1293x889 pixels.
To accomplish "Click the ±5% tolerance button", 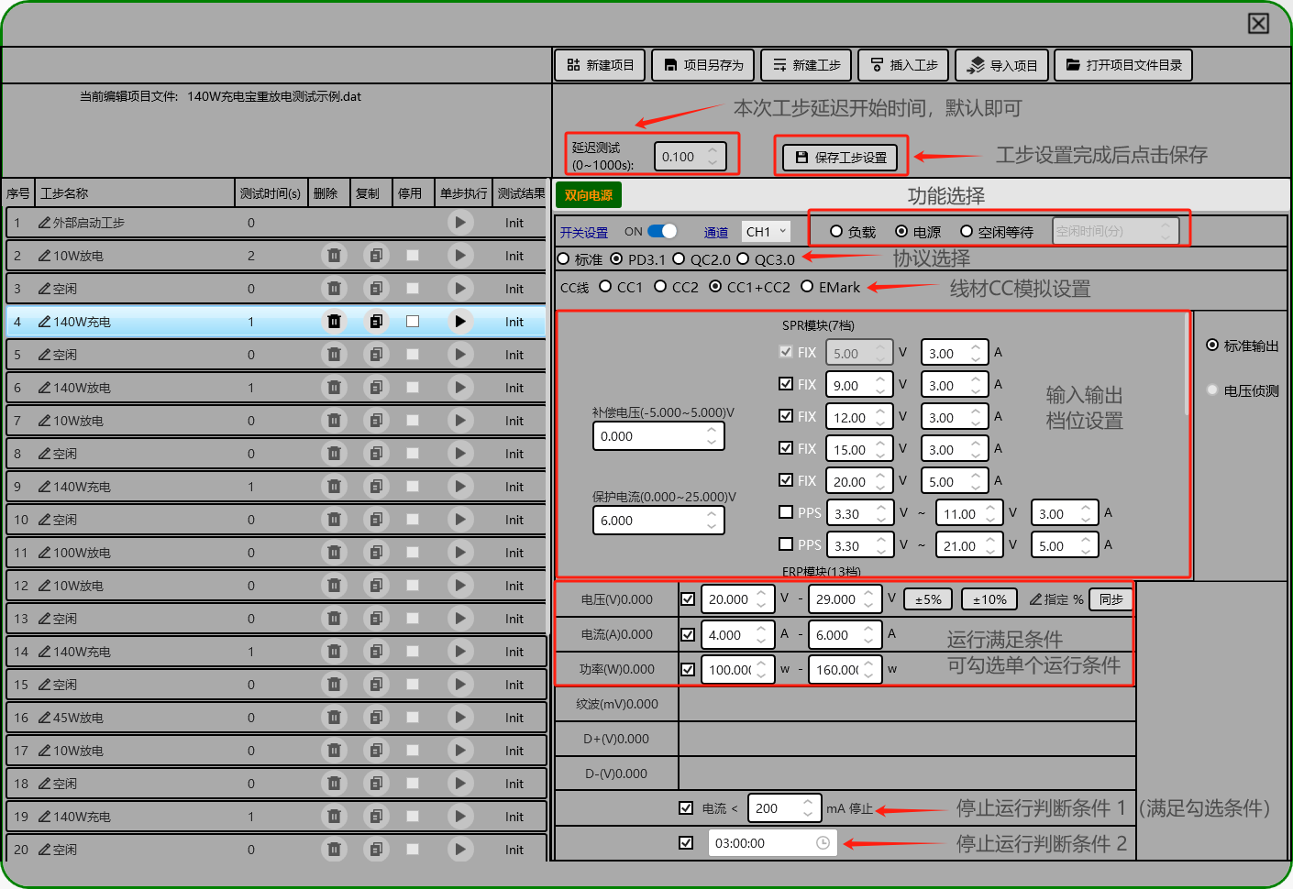I will tap(928, 599).
